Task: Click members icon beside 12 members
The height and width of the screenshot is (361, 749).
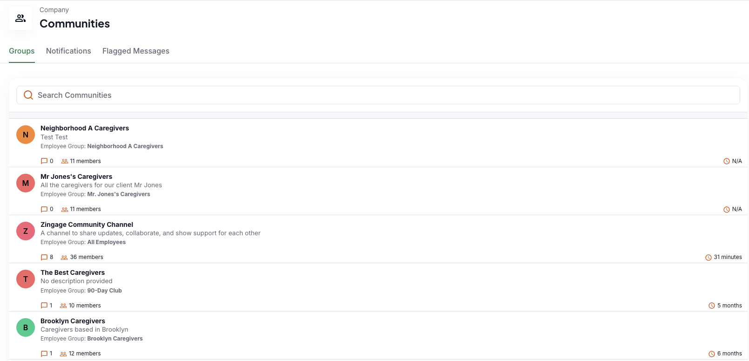Action: point(63,354)
